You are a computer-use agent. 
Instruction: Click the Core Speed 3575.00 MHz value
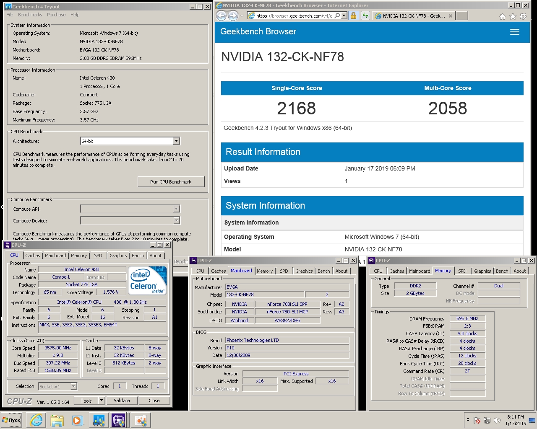[x=58, y=348]
